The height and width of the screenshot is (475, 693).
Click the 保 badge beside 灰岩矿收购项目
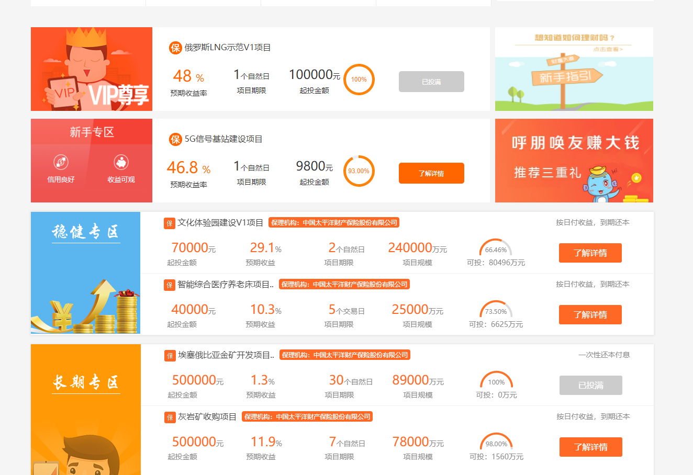pos(170,417)
